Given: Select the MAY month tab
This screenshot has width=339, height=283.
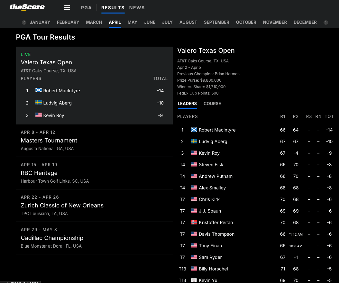Looking at the screenshot, I should coord(132,22).
